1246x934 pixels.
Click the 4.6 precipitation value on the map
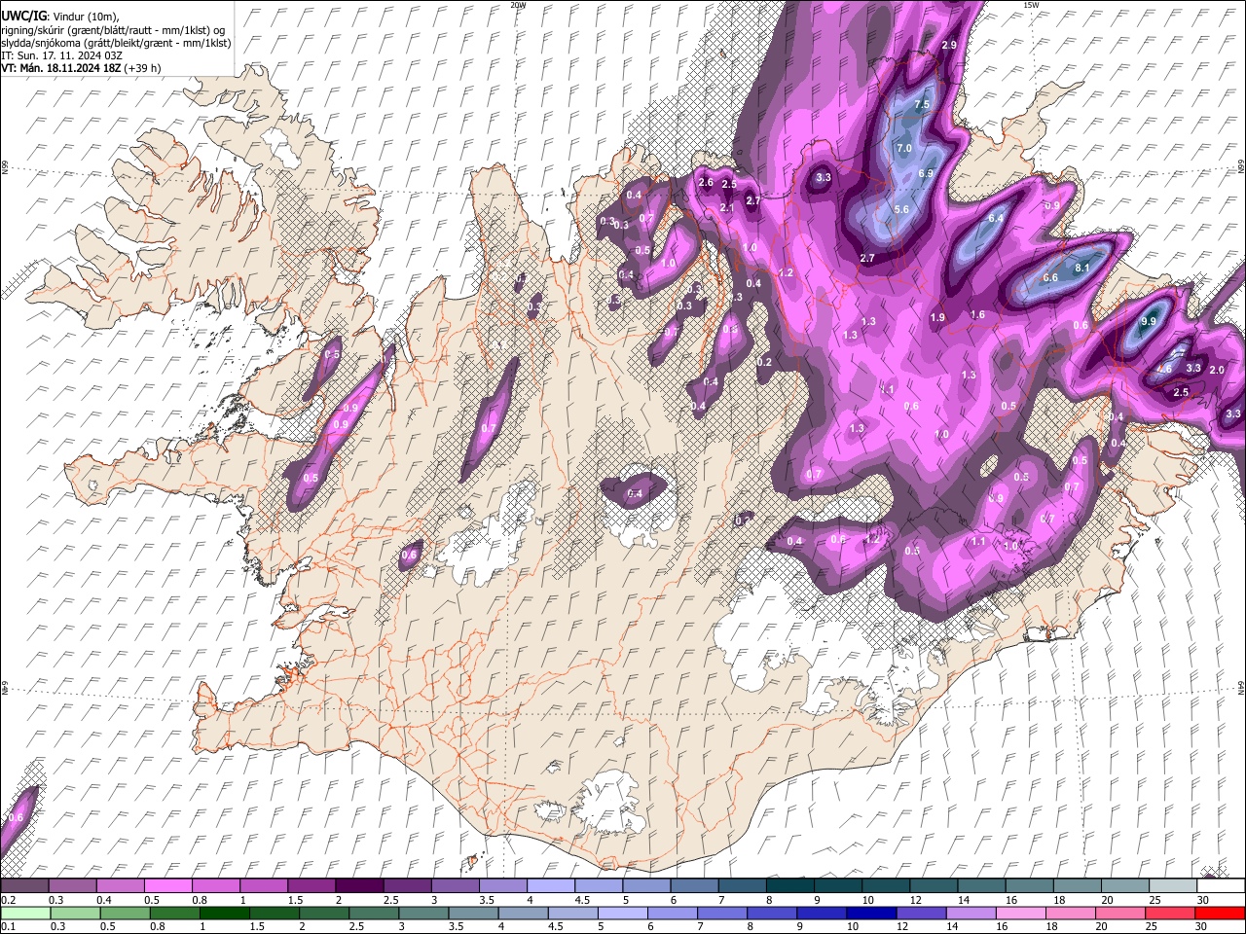click(x=1164, y=369)
